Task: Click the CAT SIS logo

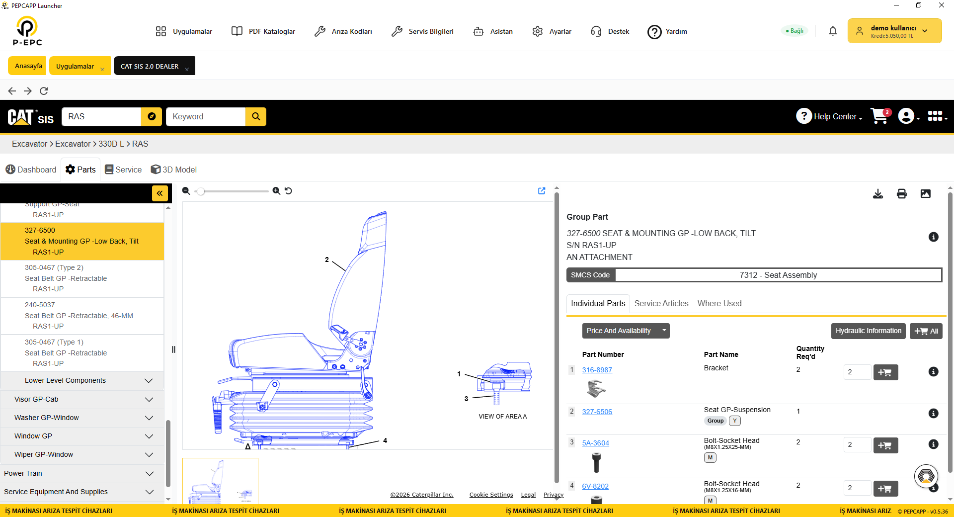Action: tap(31, 117)
